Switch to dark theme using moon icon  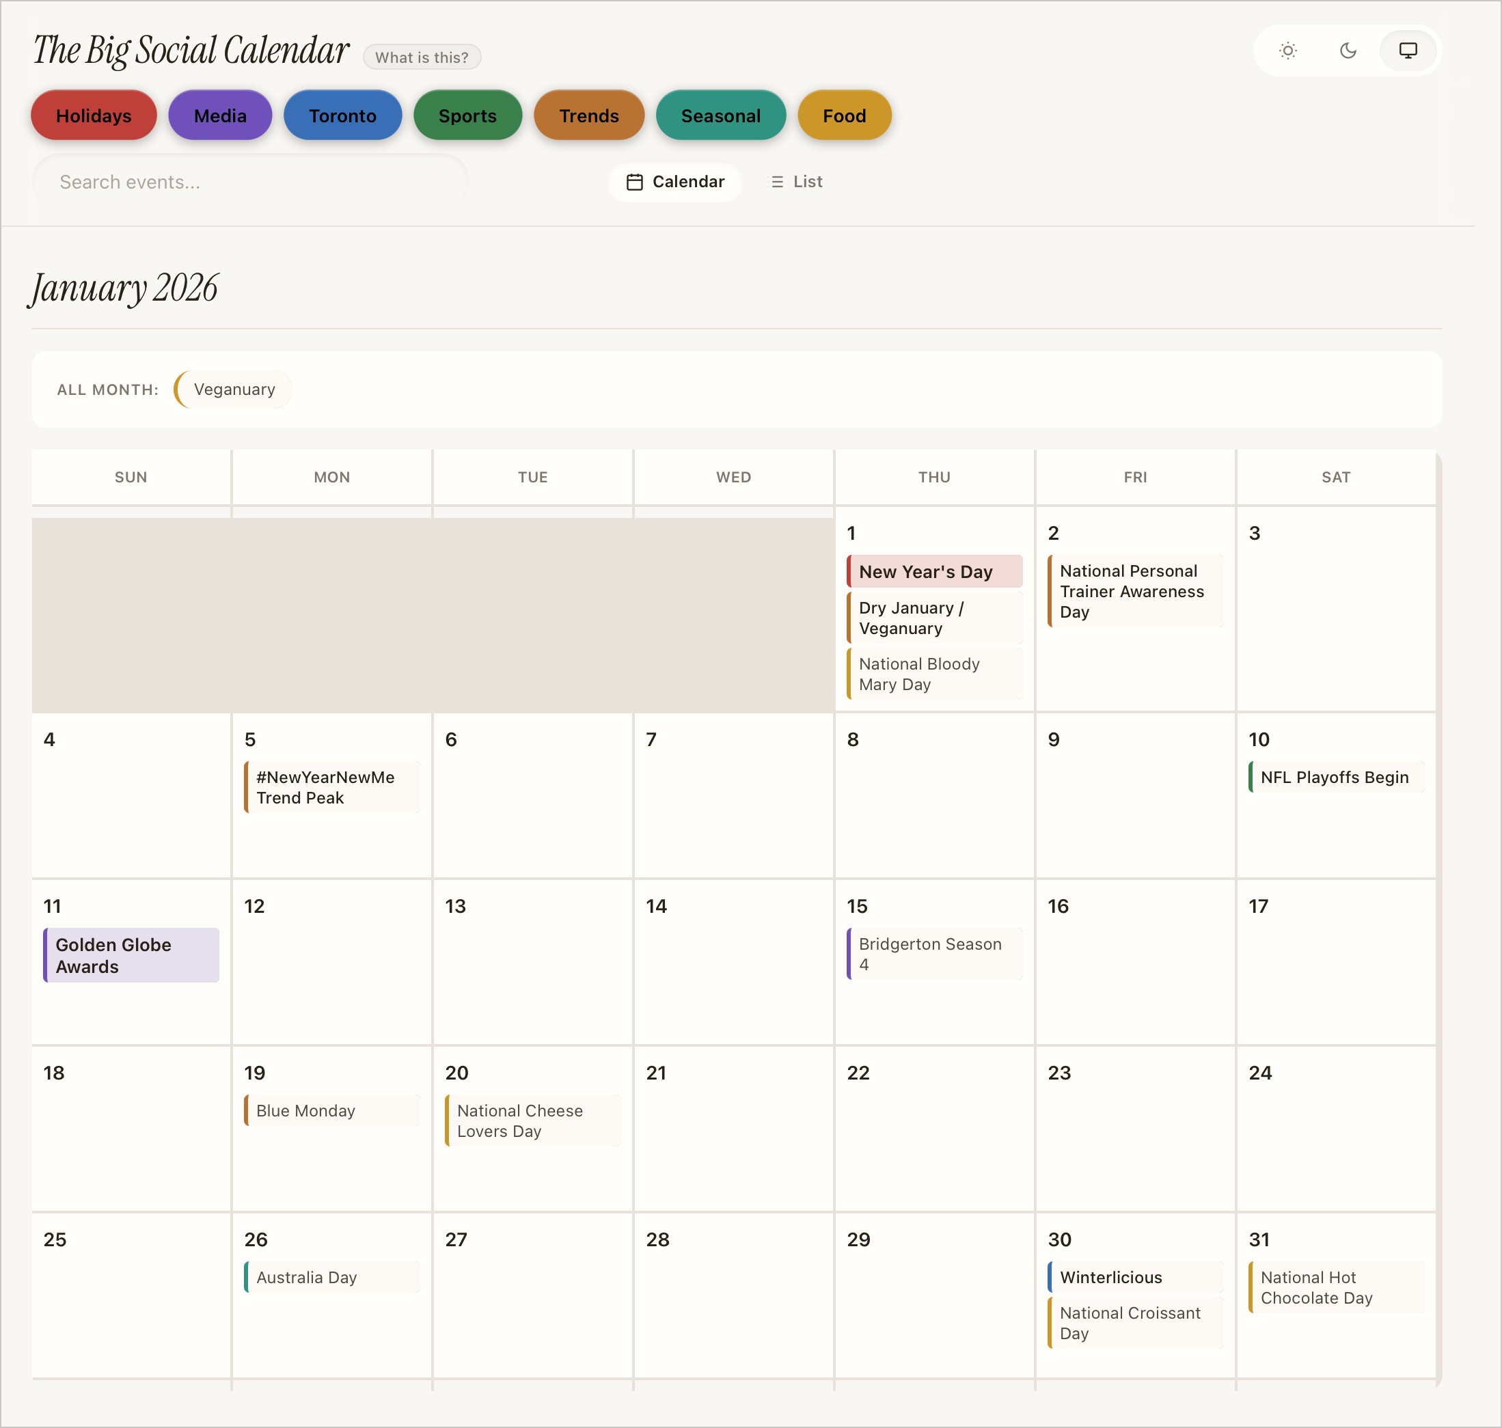point(1348,51)
